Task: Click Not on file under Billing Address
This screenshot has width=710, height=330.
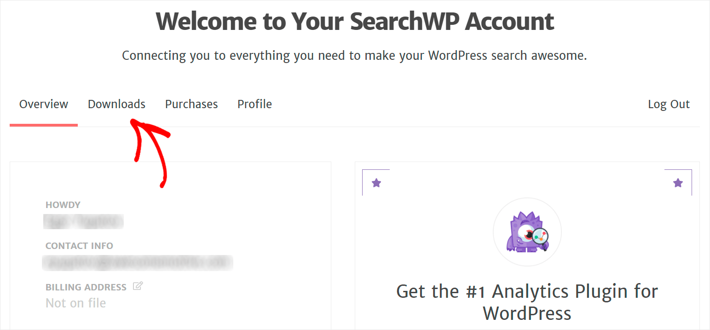Action: point(75,302)
